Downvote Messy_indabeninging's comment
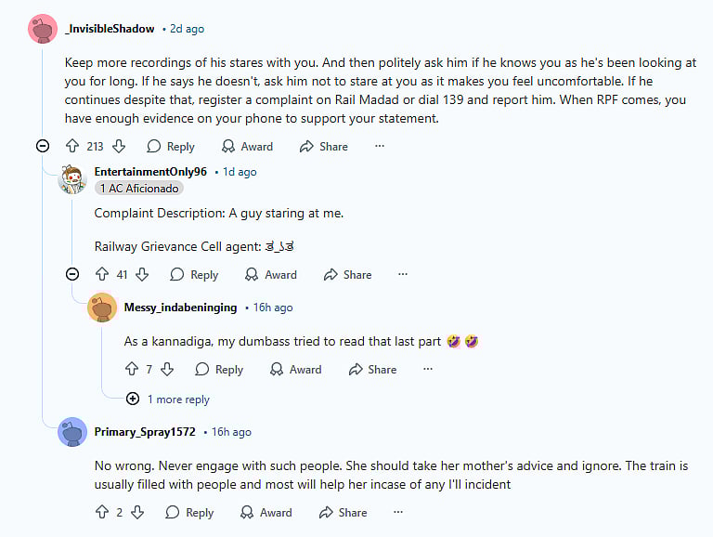The width and height of the screenshot is (713, 537). 167,369
